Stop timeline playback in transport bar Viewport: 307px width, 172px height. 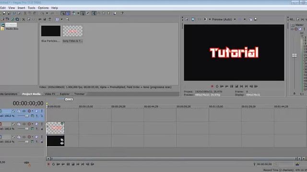coord(73,164)
